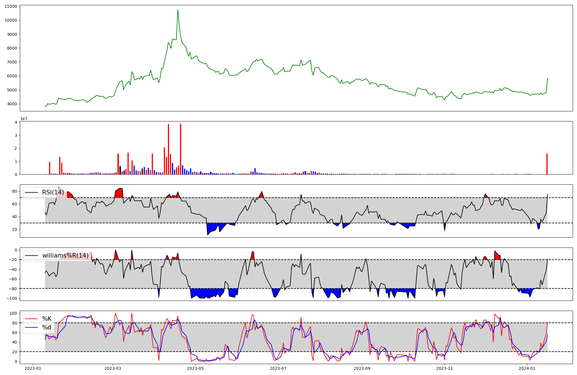Click the 1e7 volume scale label
577x375 pixels.
click(24, 119)
